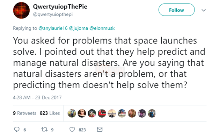Screen dimensions: 220x138
Task: View the 823 Likes list
Action: 50,113
